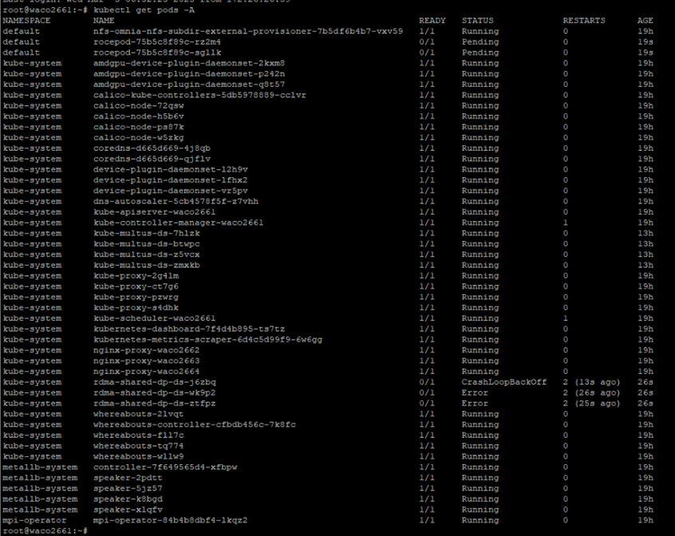This screenshot has height=536, width=675.
Task: Select whereabouts-controller-cfbdb456c-7k8fc pod name
Action: point(195,424)
